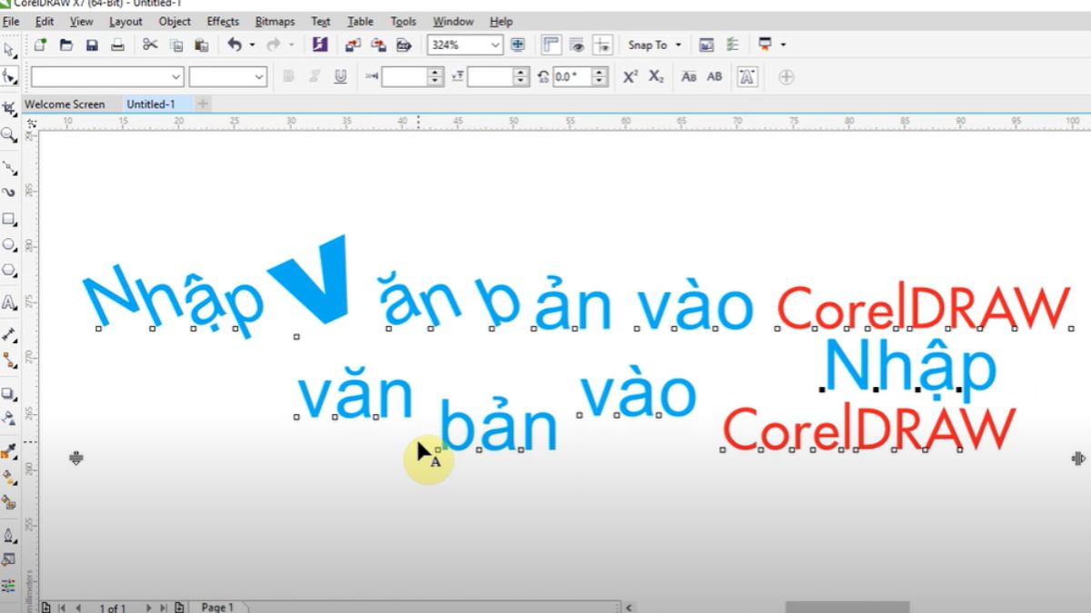Add a new document with plus tab

(203, 104)
